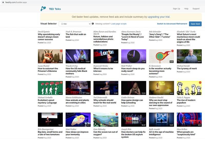The width and height of the screenshot is (205, 141).
Task: Click red badge on ocean oxygen thumbnail
Action: 116,114
